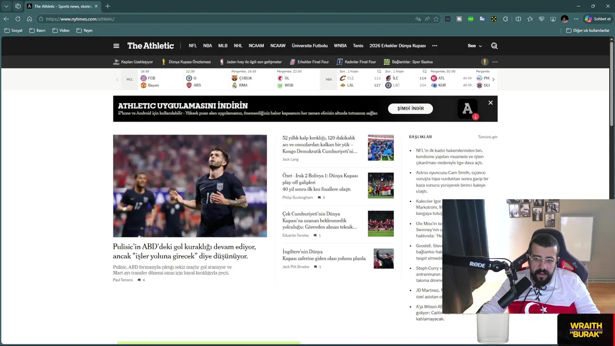Show next scores with right chevron
Image resolution: width=615 pixels, height=346 pixels.
[x=493, y=79]
